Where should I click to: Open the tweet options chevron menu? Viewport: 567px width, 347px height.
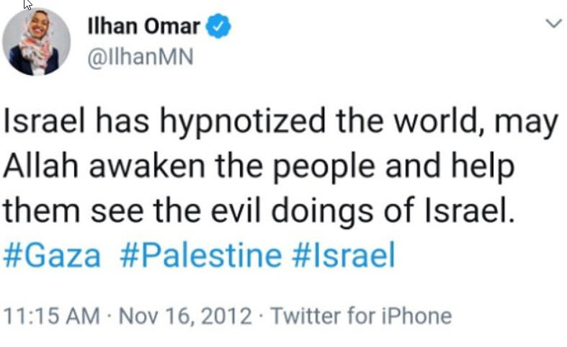[x=553, y=24]
